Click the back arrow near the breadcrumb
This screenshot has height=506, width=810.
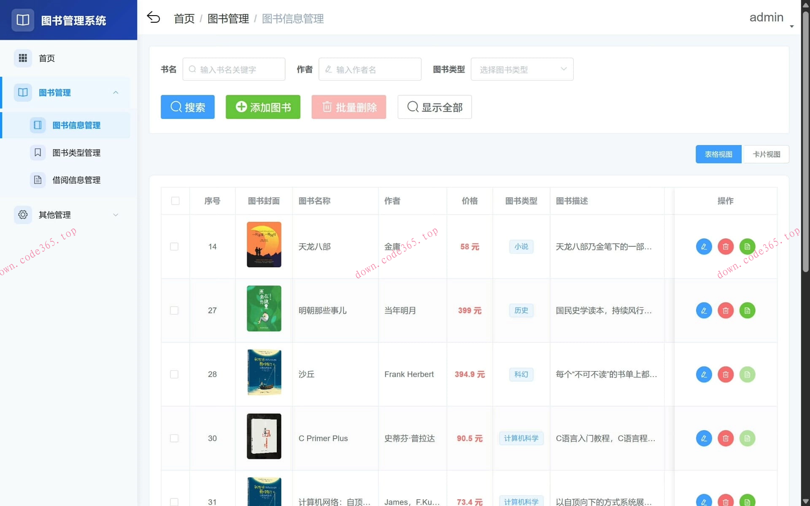(154, 18)
